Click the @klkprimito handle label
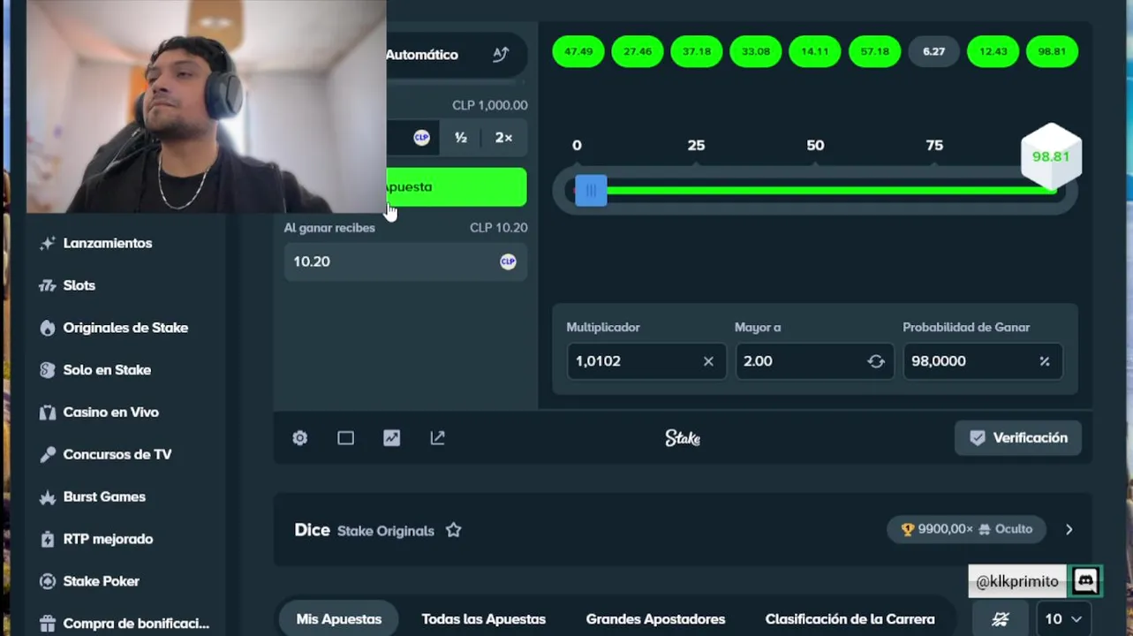The height and width of the screenshot is (636, 1133). click(x=1017, y=581)
